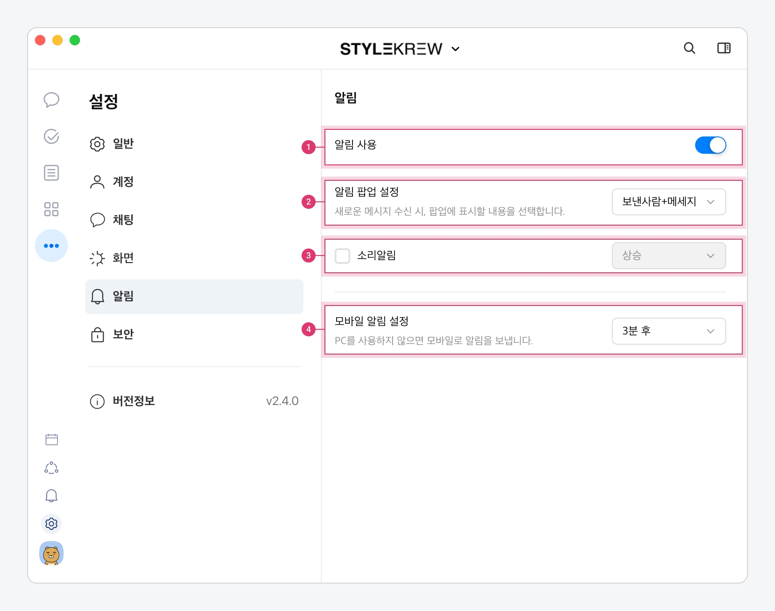Open the chat bubble icon in left rail

[51, 99]
